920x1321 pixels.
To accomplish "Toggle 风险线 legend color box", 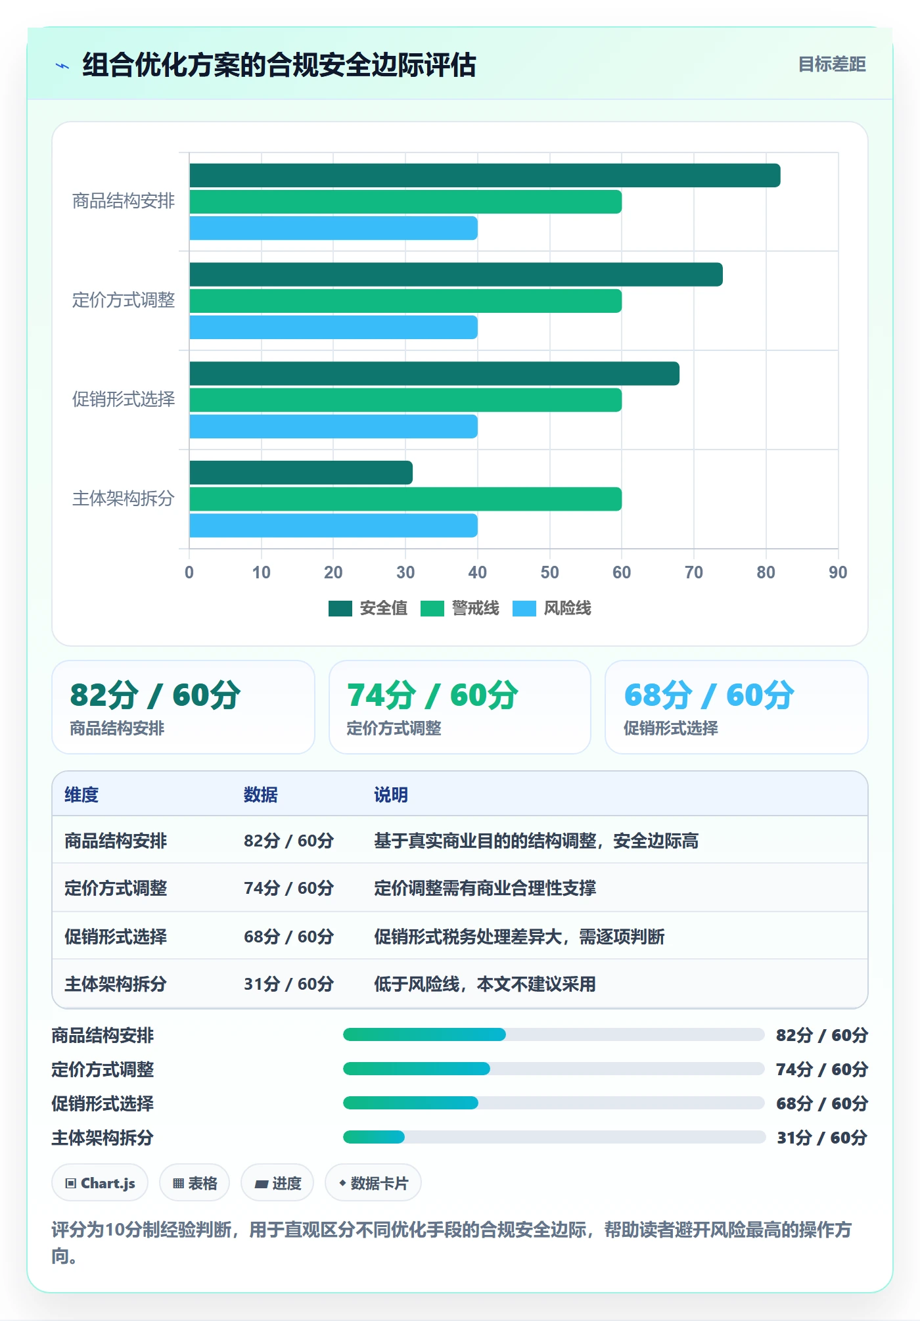I will 524,609.
